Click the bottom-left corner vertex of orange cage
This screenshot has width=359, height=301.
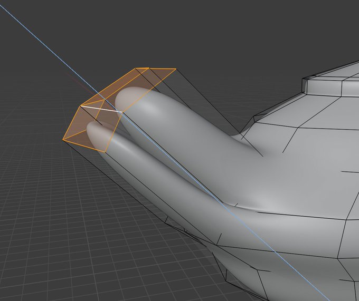coord(63,140)
